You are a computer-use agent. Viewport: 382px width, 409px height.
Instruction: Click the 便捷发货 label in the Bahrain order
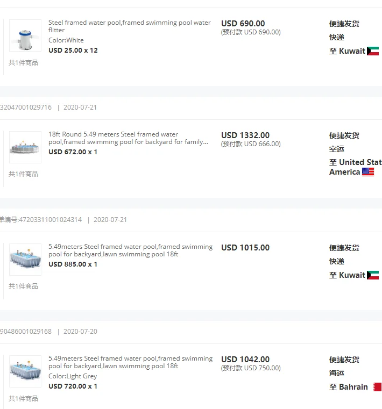pos(344,360)
